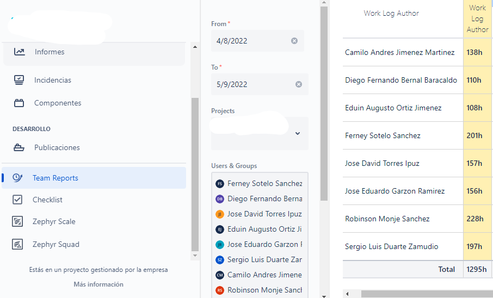493x298 pixels.
Task: Select user Jose Eduardo Garzon in Users list
Action: pos(260,244)
